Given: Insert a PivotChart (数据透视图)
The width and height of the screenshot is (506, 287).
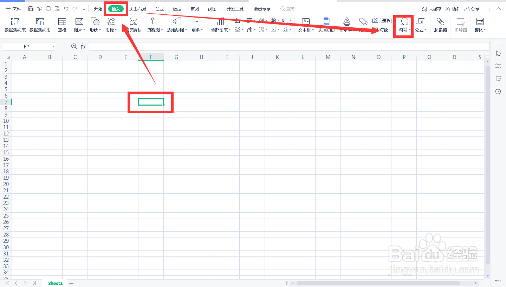Looking at the screenshot, I should tap(40, 25).
